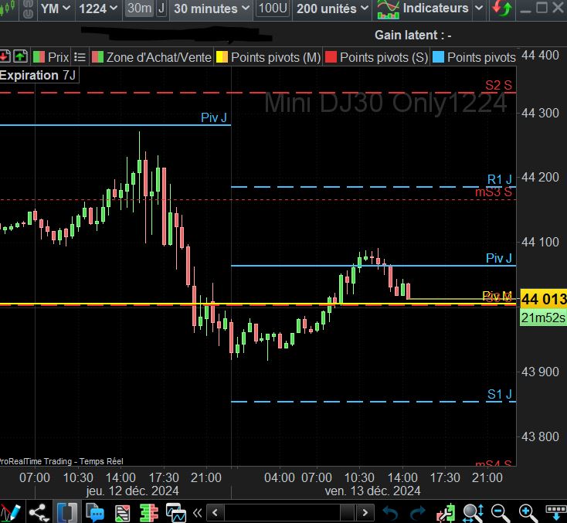Expand the arrow next to Indicateurs
This screenshot has height=523, width=567.
479,8
